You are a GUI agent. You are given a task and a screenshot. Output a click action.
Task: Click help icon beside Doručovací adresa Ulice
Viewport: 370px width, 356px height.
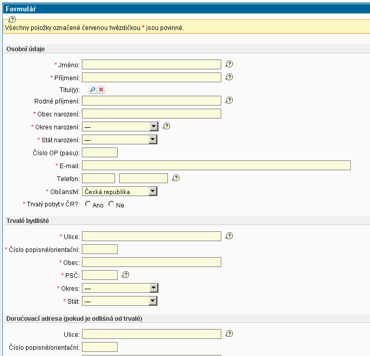pyautogui.click(x=229, y=334)
